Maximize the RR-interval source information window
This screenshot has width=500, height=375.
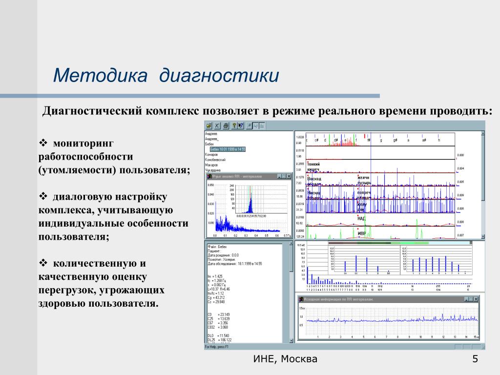(471, 299)
